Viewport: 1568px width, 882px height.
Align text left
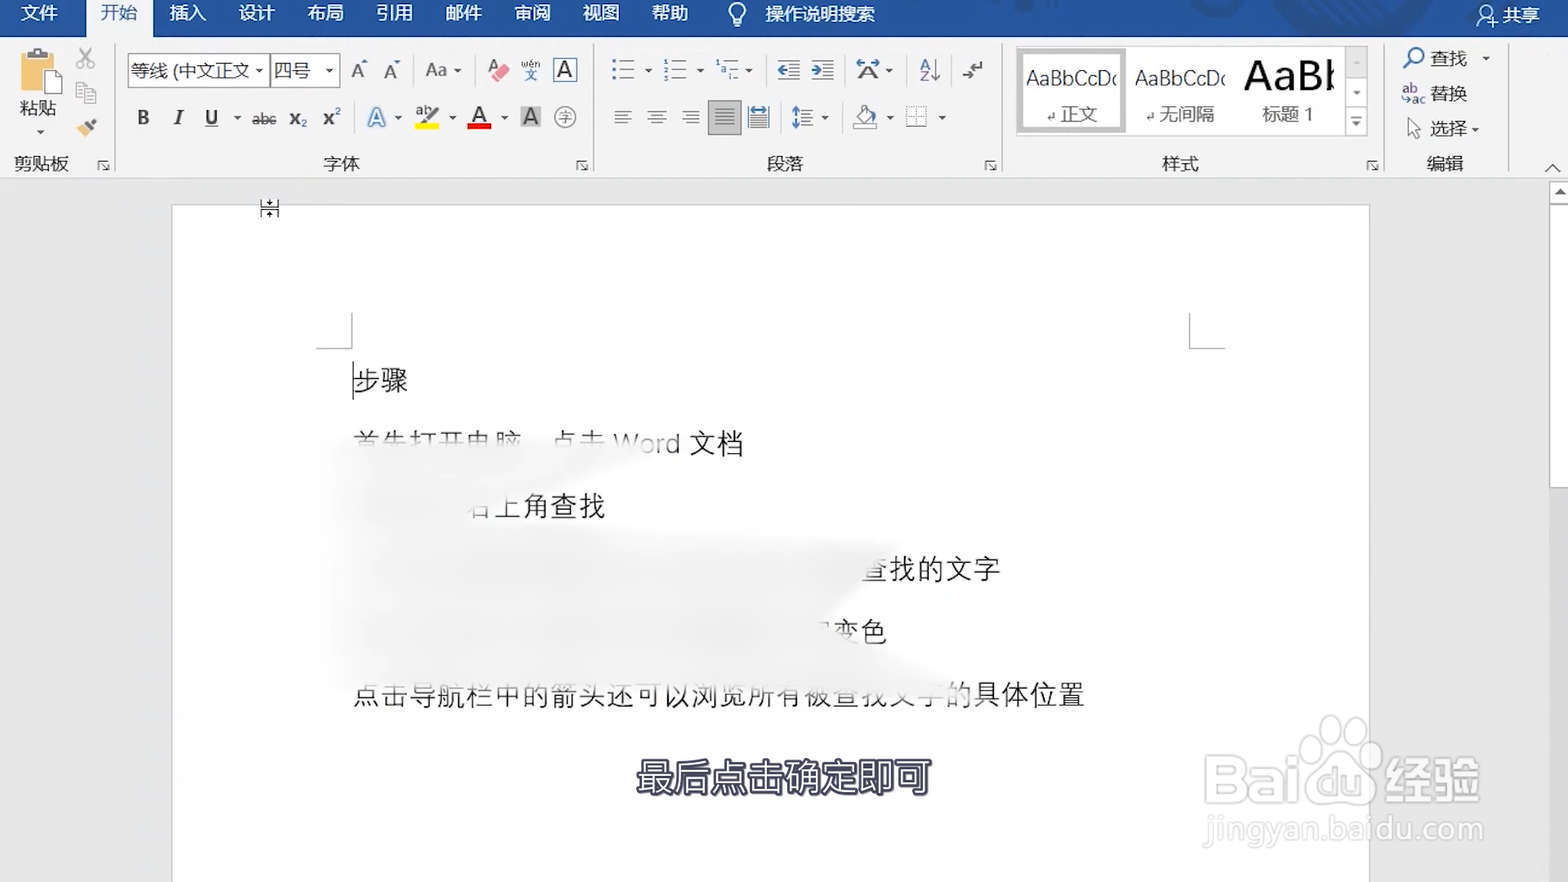(x=622, y=118)
